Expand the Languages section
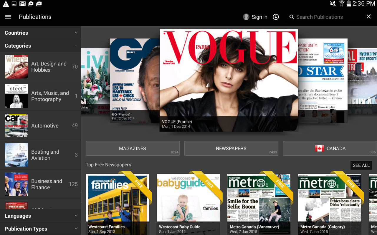377x235 pixels. pos(40,216)
